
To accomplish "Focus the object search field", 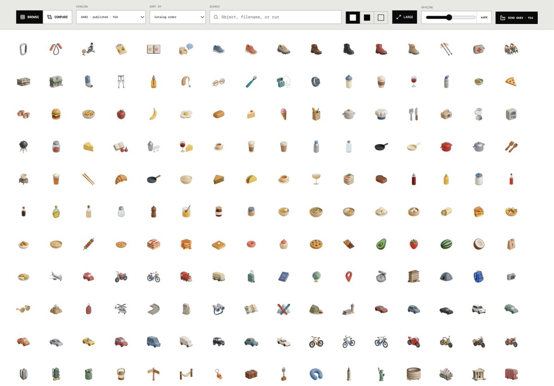I will 276,17.
